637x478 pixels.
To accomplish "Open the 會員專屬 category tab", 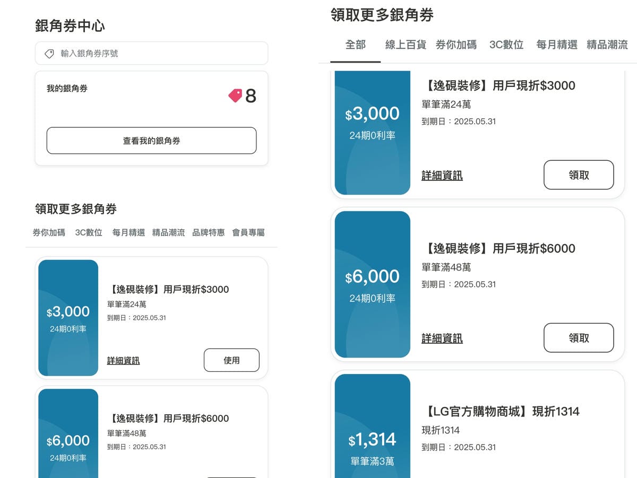I will [248, 232].
